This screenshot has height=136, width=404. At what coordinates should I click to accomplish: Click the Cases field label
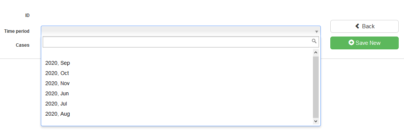pyautogui.click(x=23, y=45)
